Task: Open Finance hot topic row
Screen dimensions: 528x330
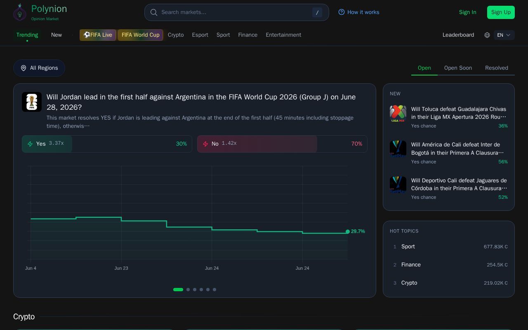Action: tap(449, 265)
